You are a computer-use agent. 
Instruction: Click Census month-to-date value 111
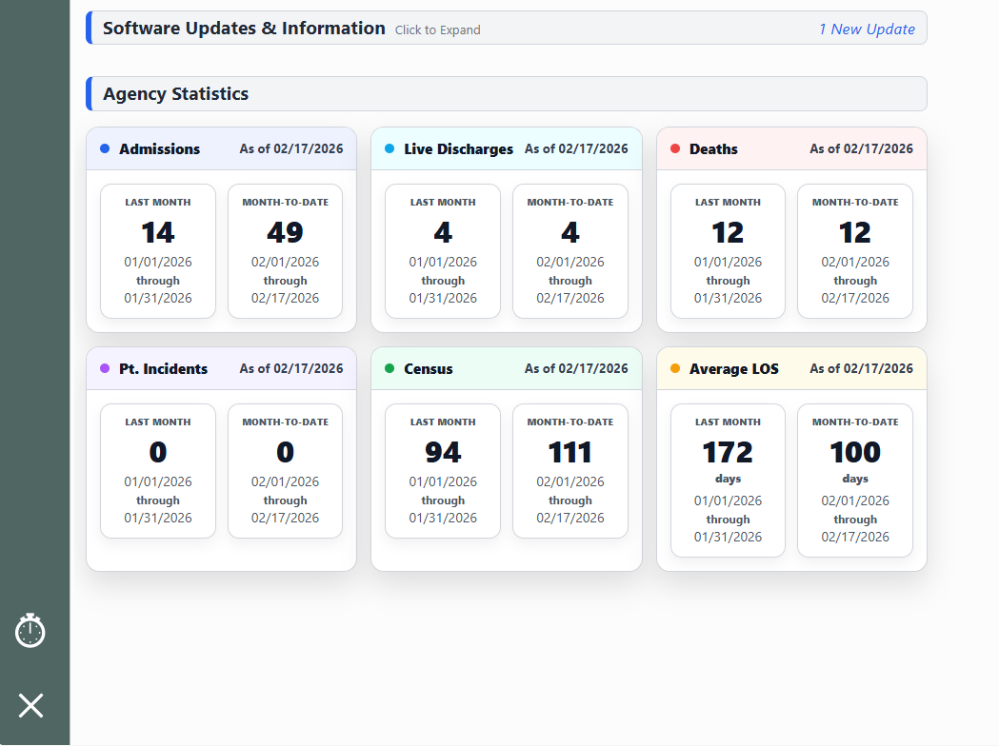(570, 453)
